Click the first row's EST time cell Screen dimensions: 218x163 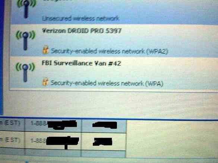pyautogui.click(x=12, y=124)
